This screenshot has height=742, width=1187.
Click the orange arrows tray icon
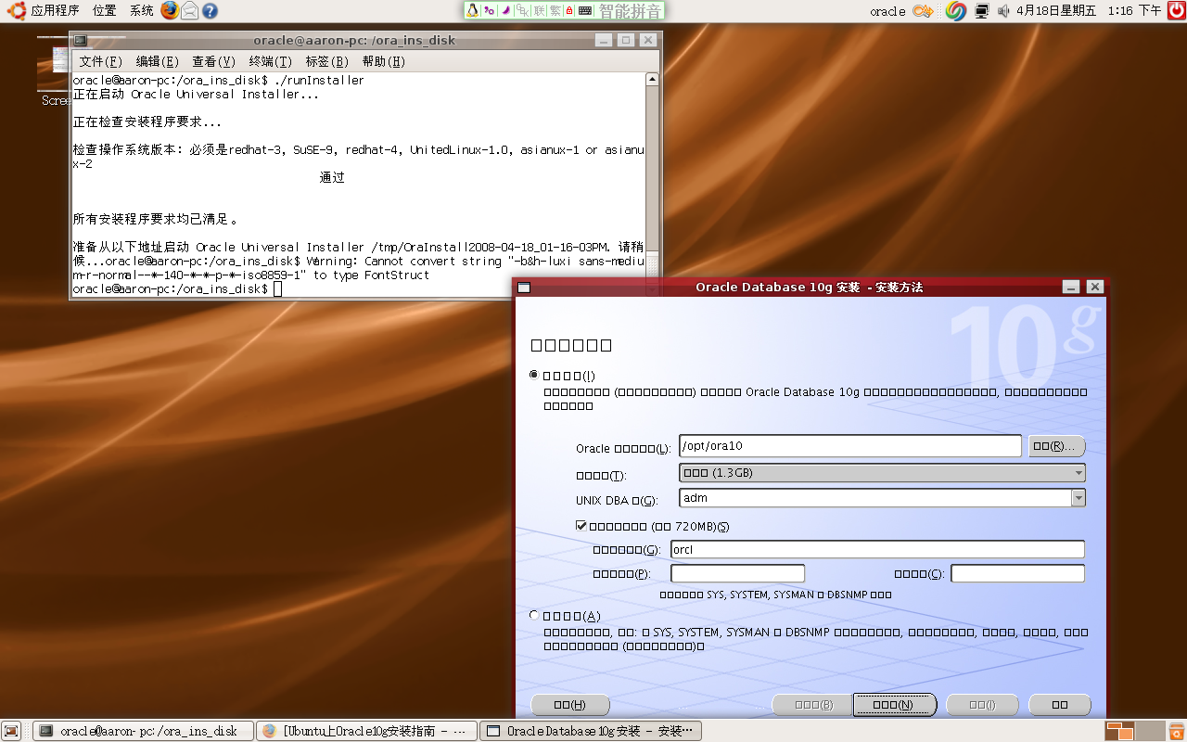[923, 11]
